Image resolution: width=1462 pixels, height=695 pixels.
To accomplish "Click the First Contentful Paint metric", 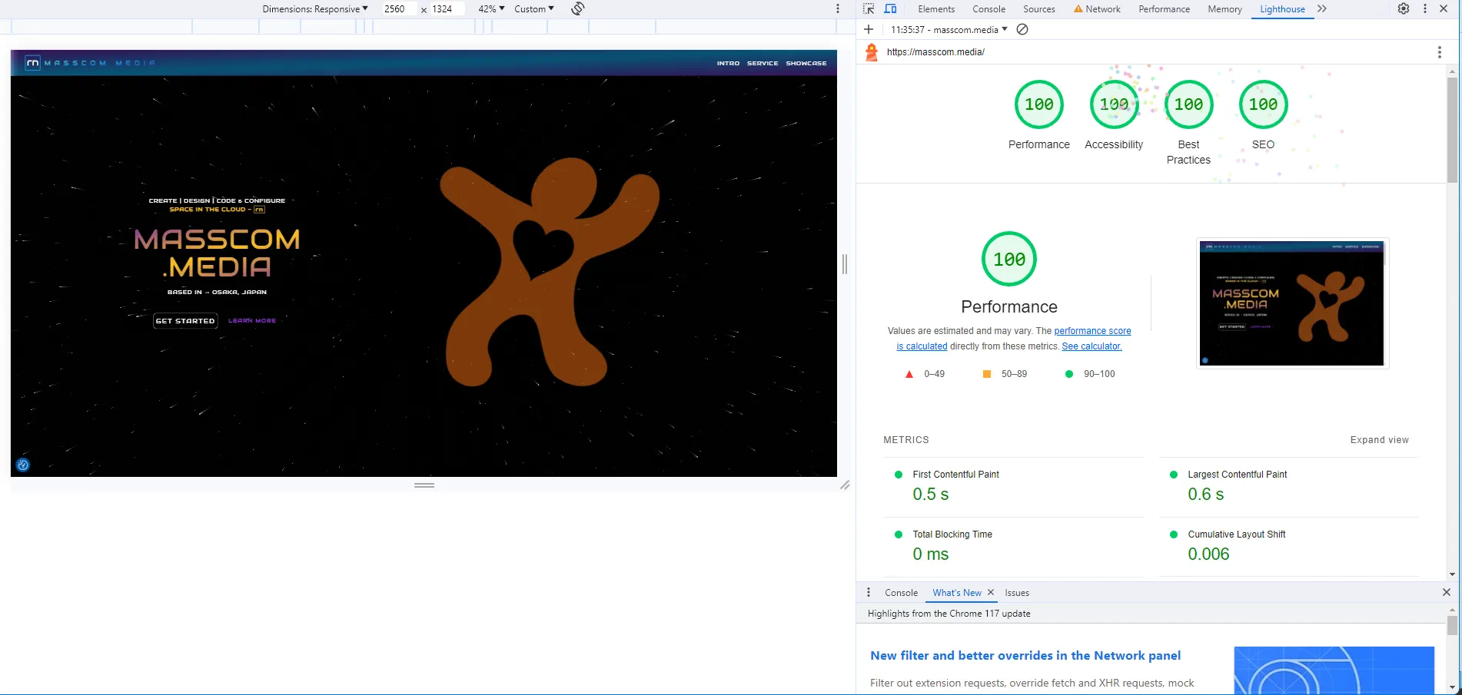I will click(1013, 487).
